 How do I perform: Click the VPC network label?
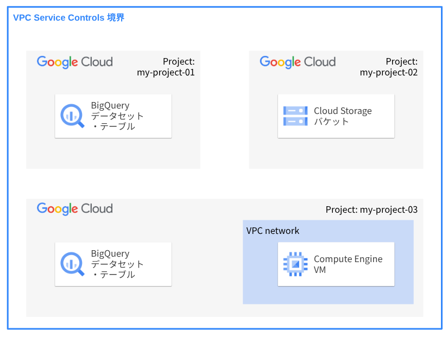click(x=273, y=231)
